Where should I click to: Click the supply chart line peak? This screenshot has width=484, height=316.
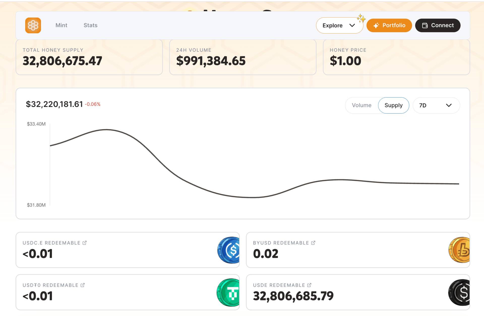pyautogui.click(x=106, y=130)
